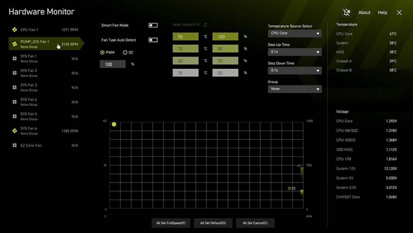
Task: Toggle Smart Fan Mode switch
Action: pos(153,25)
